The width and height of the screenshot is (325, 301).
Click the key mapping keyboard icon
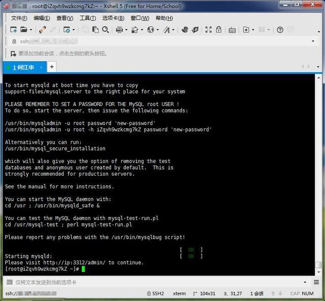(232, 30)
